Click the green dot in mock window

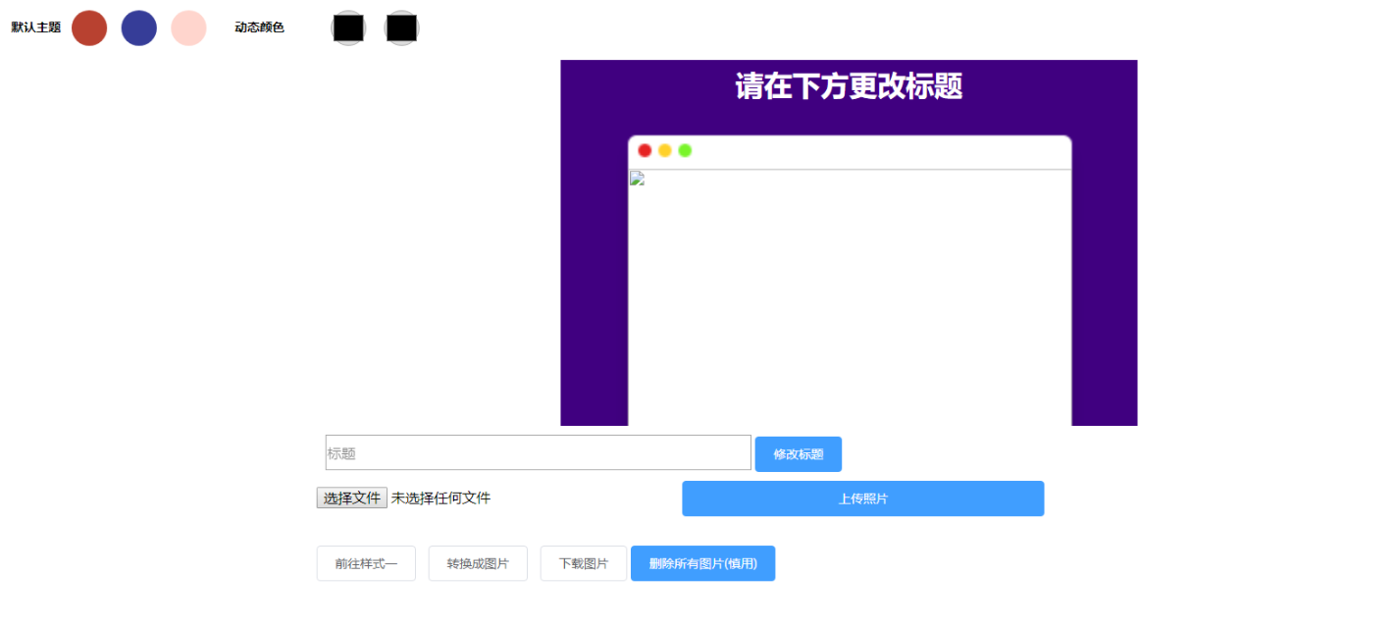685,150
